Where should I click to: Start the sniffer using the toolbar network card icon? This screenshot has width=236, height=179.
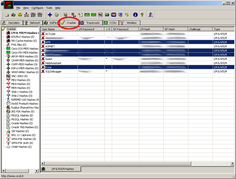(13, 15)
